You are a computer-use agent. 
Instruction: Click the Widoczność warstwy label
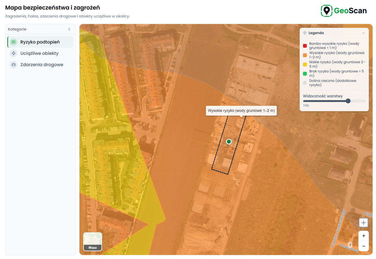323,96
